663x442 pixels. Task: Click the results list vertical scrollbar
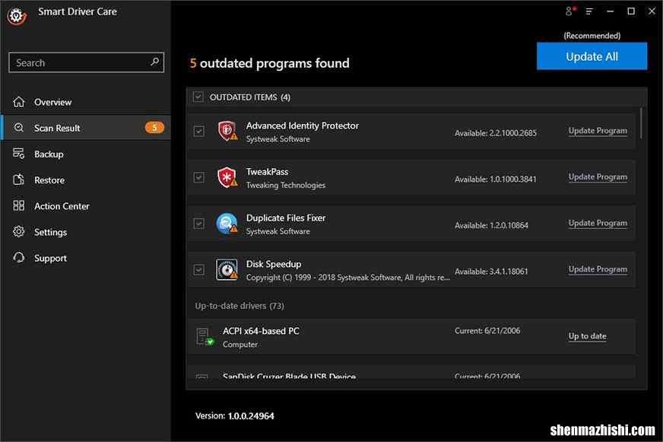[x=642, y=123]
